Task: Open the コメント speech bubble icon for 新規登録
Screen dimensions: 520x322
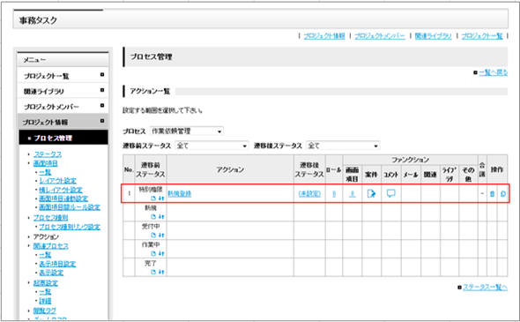Action: 391,193
